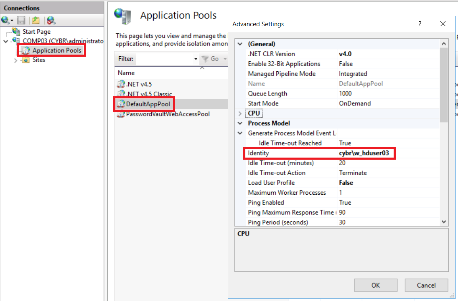Screen dimensions: 458x301
Task: Collapse the COMP03 server node
Action: [5, 41]
